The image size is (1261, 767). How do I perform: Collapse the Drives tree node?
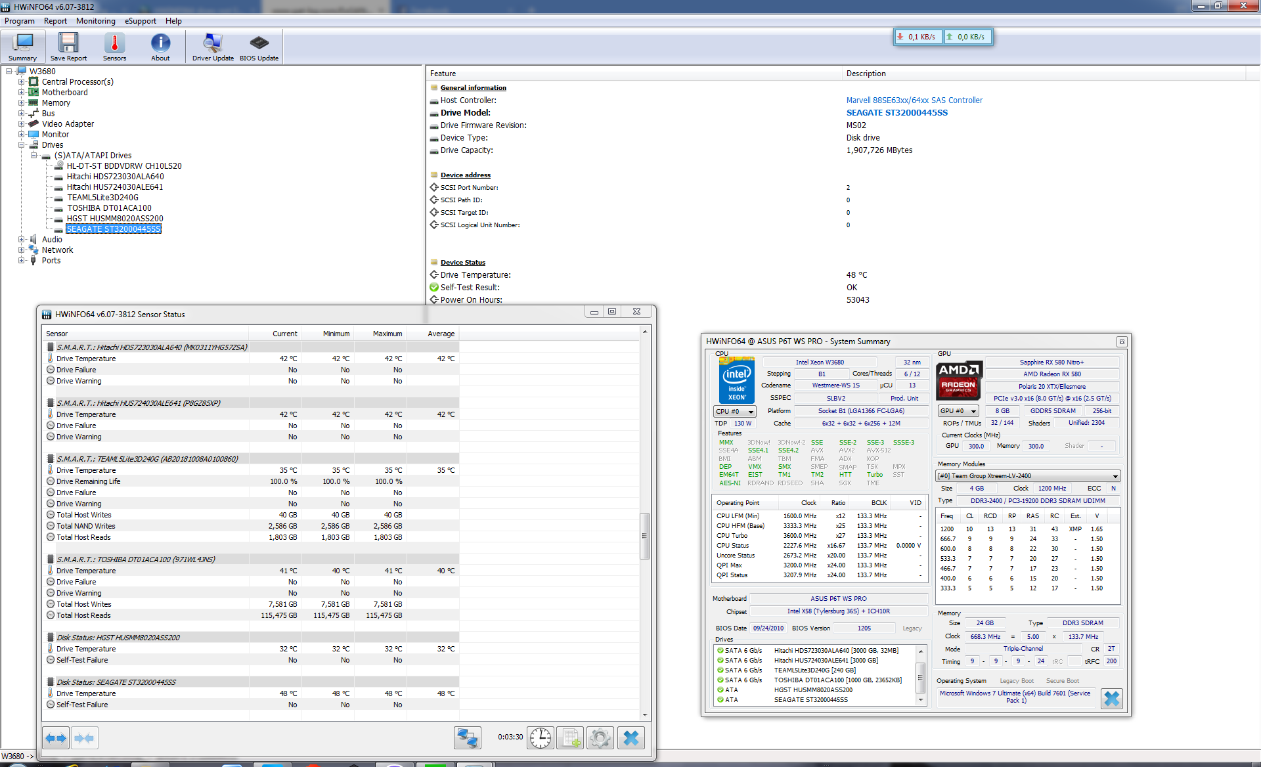coord(21,144)
